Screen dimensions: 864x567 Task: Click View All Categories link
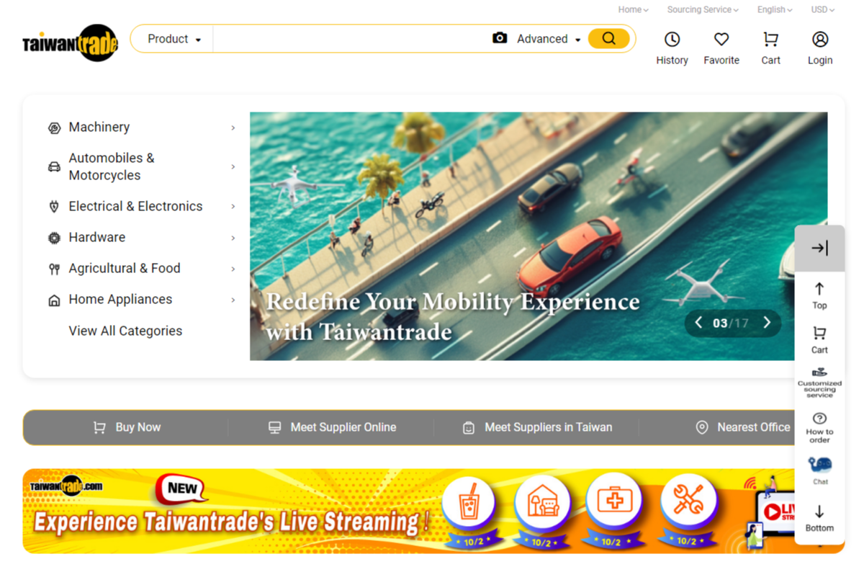click(125, 331)
